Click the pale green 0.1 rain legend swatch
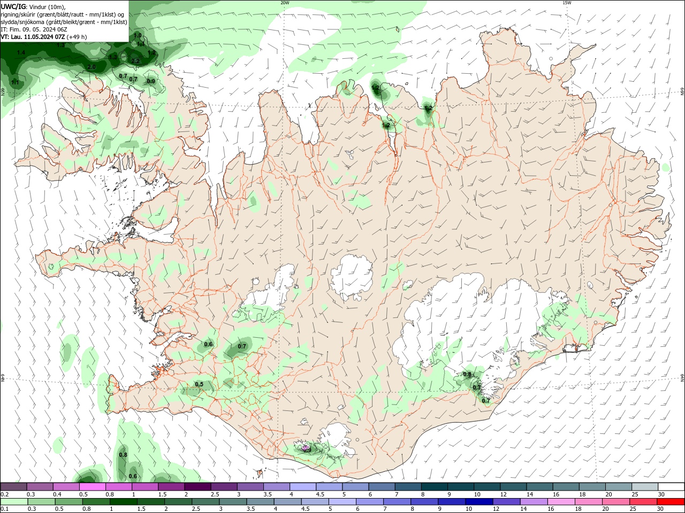Viewport: 685px width, 513px height. [x=14, y=502]
